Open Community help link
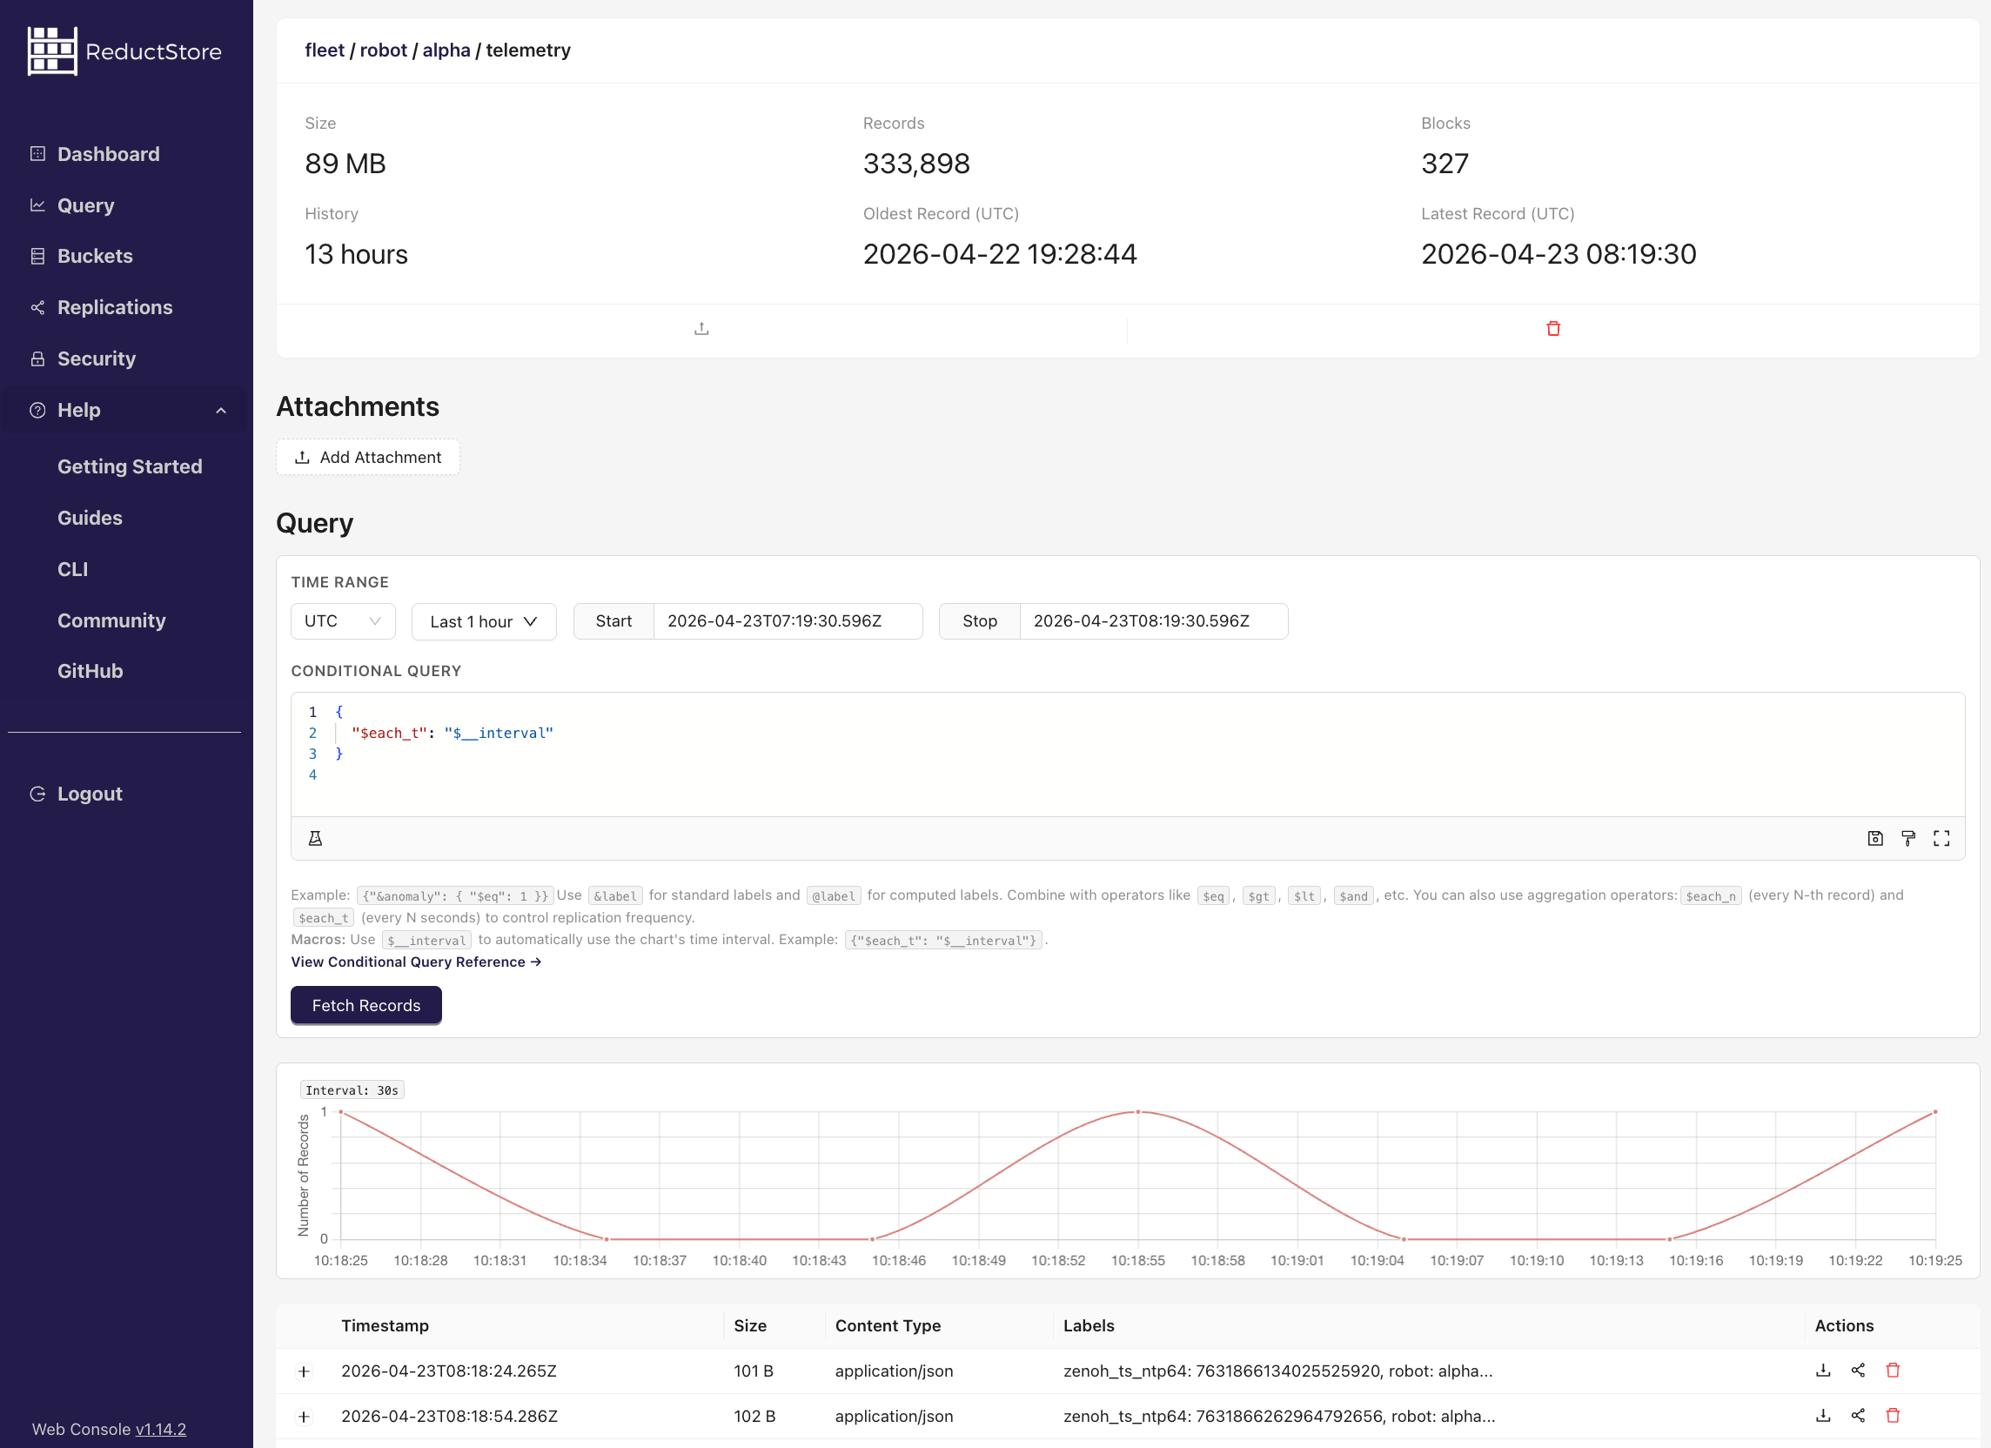The height and width of the screenshot is (1448, 1991). (111, 620)
